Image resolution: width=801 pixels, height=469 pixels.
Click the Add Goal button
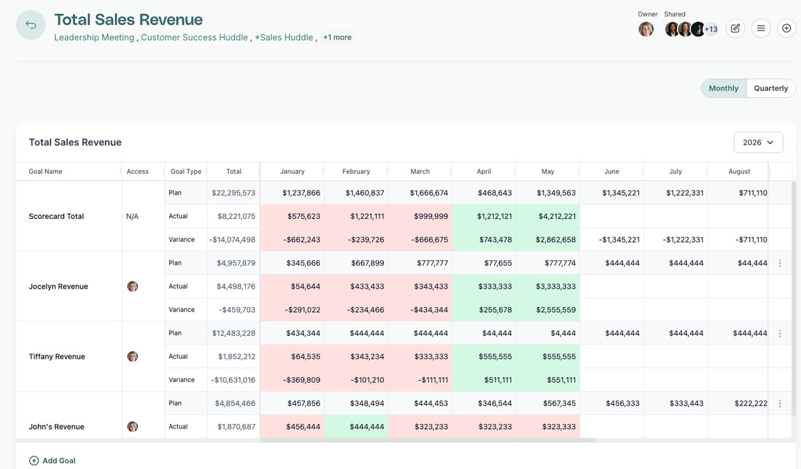point(52,461)
